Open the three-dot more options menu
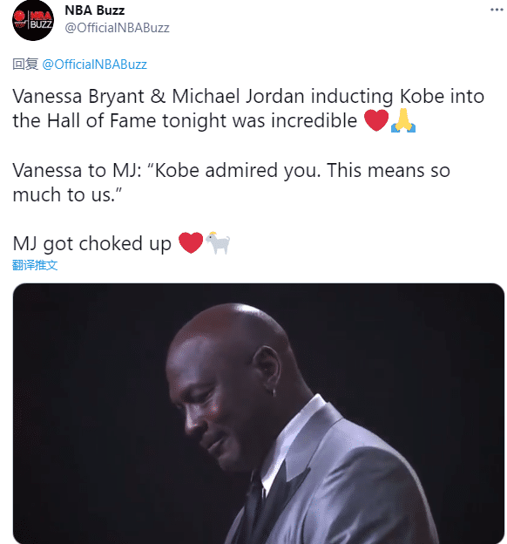The height and width of the screenshot is (544, 507). point(497,10)
